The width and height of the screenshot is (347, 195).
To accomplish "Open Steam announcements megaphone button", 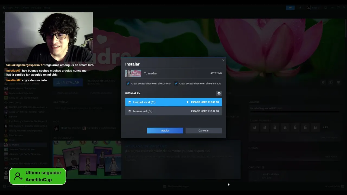I will point(290,8).
